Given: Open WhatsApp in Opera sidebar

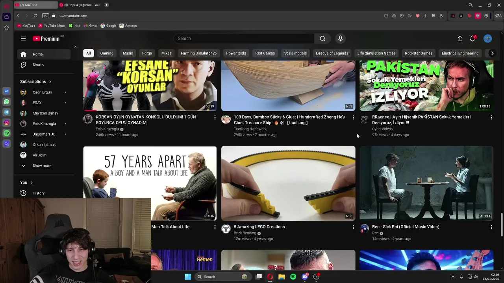Looking at the screenshot, I should 6,102.
